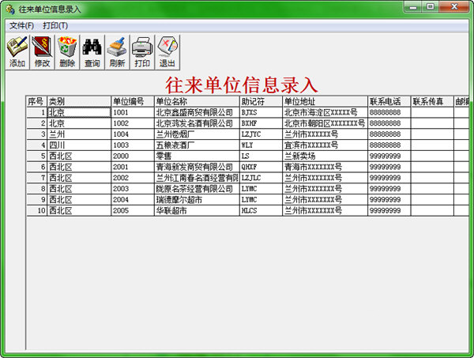Click unit number cell 2000
The width and height of the screenshot is (474, 358).
(133, 156)
